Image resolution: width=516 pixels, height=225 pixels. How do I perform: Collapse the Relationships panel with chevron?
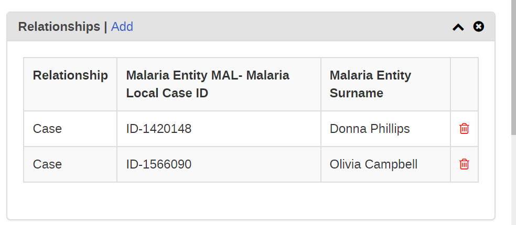[458, 27]
